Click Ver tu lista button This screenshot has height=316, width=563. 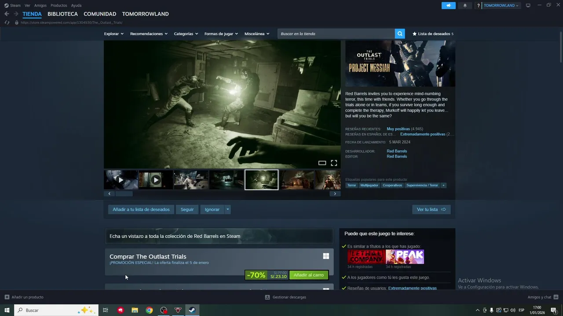point(431,209)
